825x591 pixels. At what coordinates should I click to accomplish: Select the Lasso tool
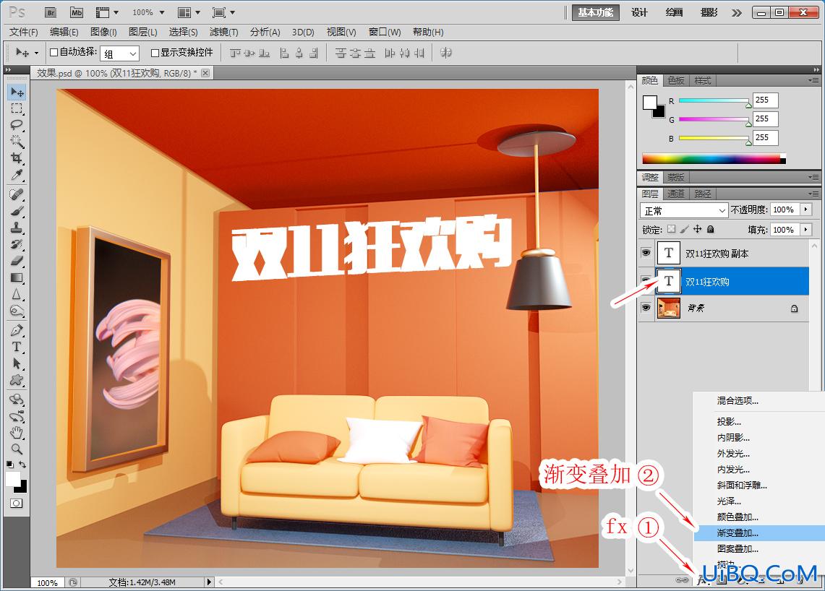coord(17,124)
